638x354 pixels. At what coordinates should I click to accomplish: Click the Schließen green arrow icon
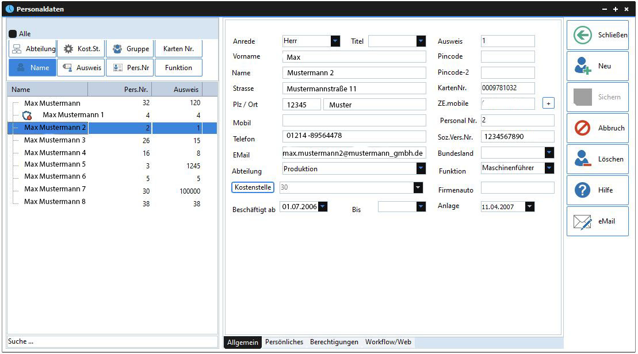tap(583, 35)
